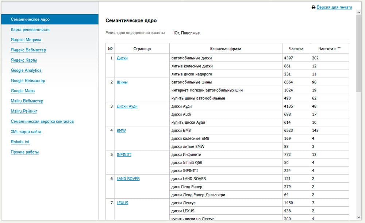Click the BMW page link
This screenshot has height=223, width=365.
(x=121, y=130)
